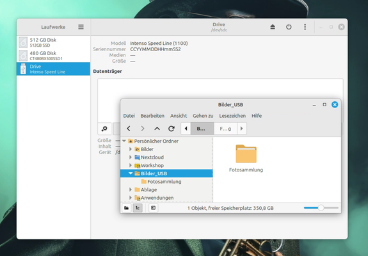Select Nextcloud in the tree
Viewport: 368px width, 256px height.
click(152, 157)
